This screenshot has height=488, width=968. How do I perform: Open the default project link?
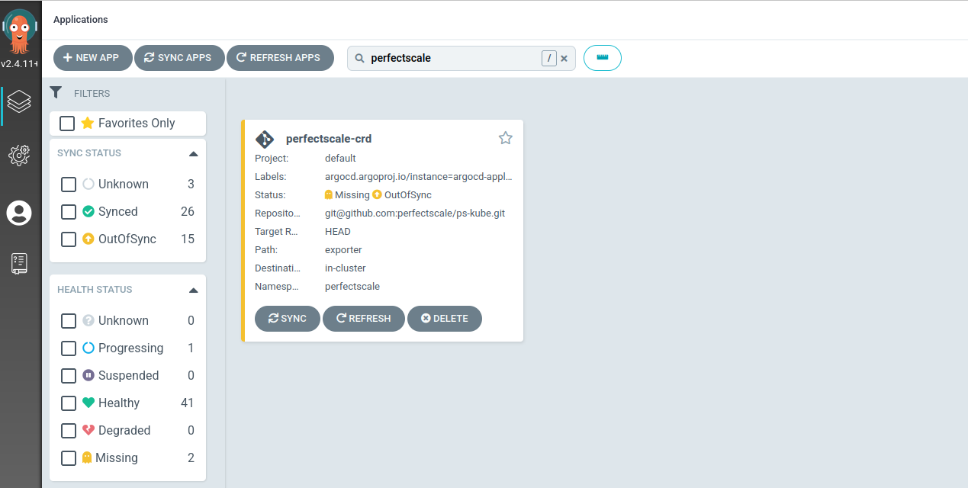click(340, 158)
